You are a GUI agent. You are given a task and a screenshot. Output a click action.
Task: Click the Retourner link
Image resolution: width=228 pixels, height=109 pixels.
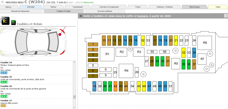[x=87, y=3]
